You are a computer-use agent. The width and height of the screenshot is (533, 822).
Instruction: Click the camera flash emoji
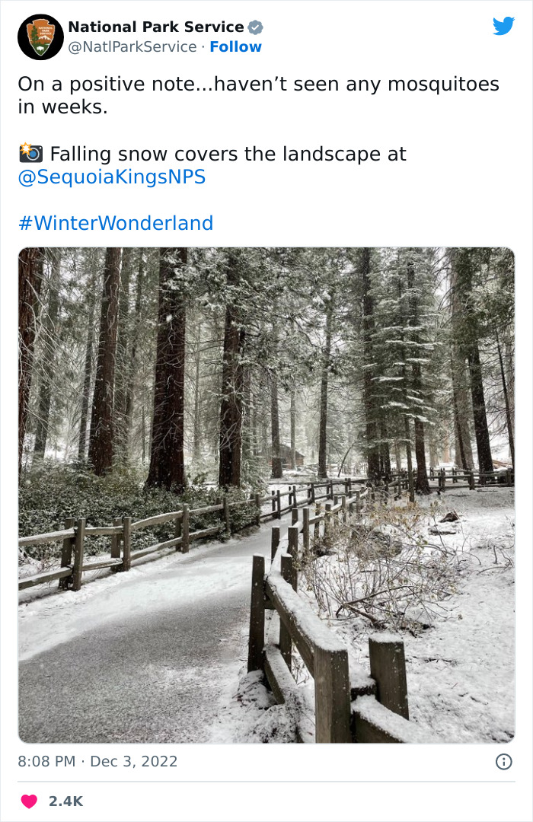point(31,152)
